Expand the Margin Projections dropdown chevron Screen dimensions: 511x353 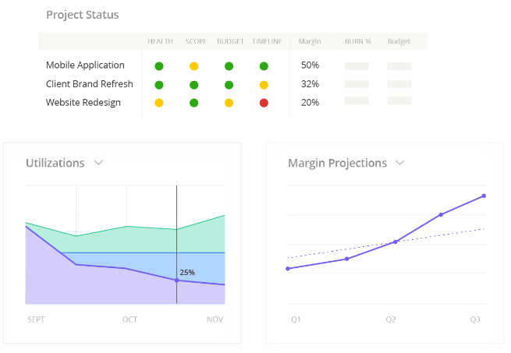[400, 163]
